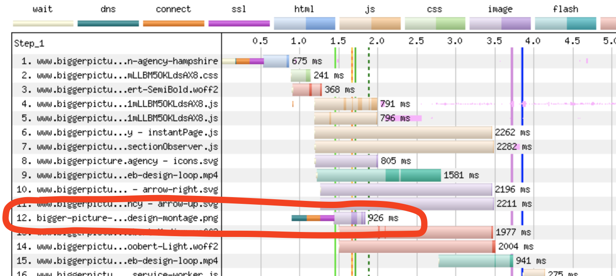
Task: Click the 'Step_1' header label
Action: (29, 44)
